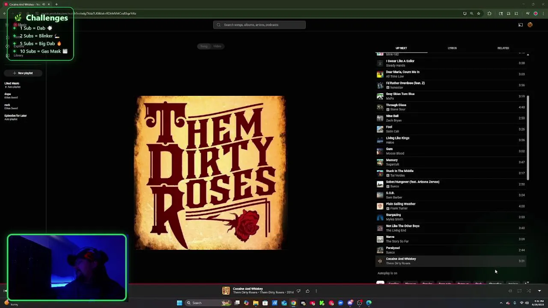Play Dear Maria, Count Me In
The height and width of the screenshot is (308, 548).
[x=450, y=74]
